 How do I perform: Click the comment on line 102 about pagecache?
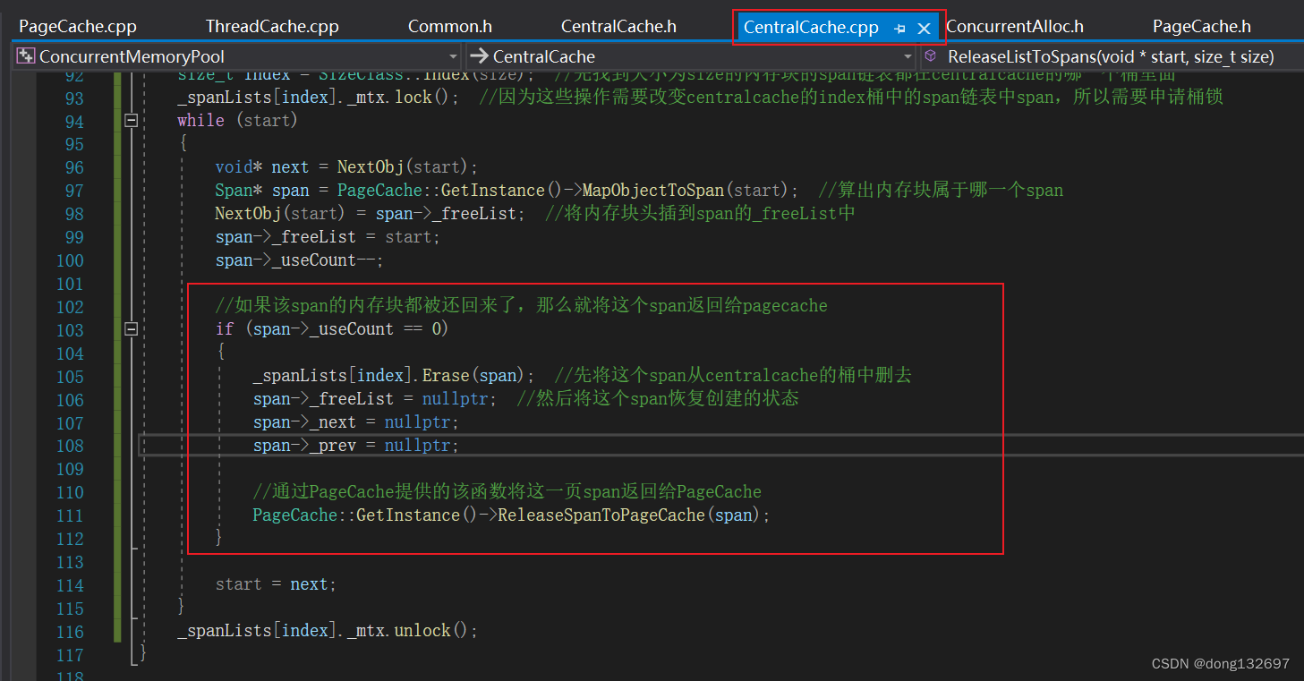[521, 306]
